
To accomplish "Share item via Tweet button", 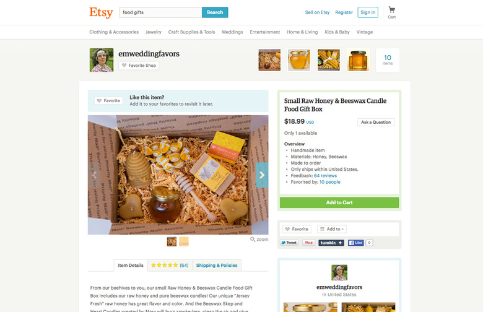I will 289,243.
